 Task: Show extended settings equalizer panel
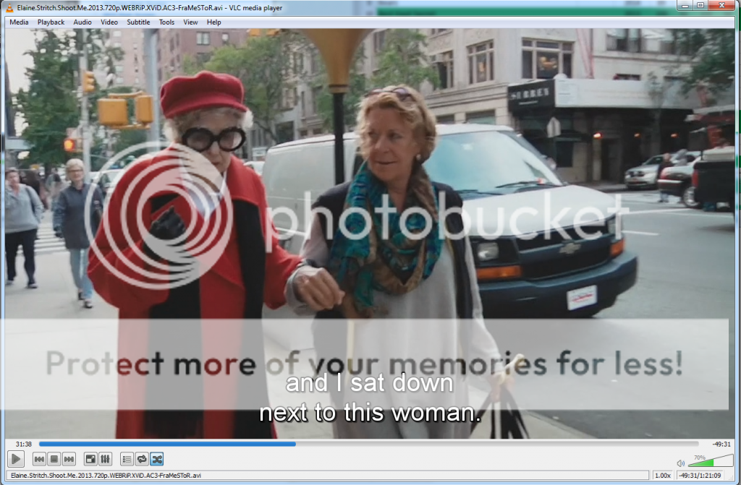point(105,459)
